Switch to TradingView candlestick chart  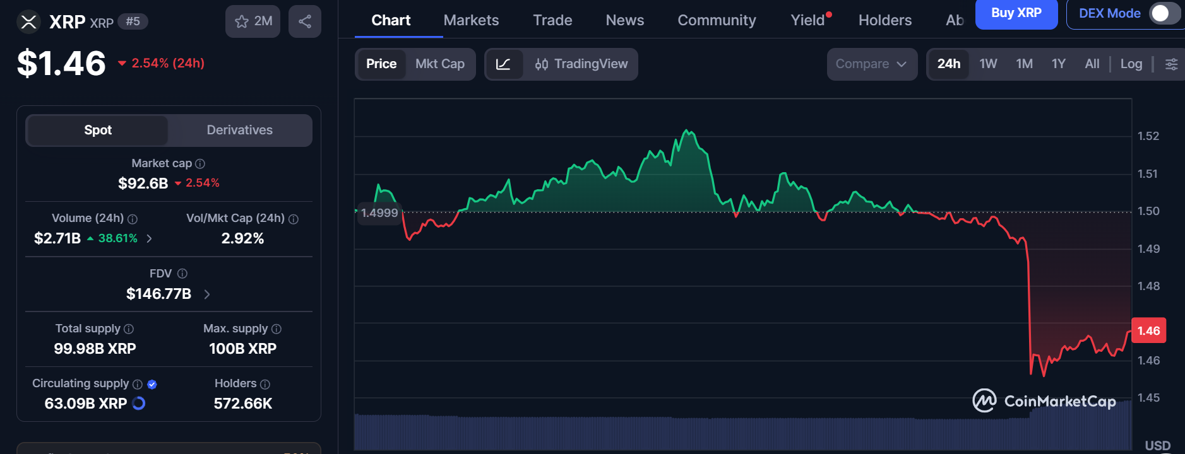(581, 64)
